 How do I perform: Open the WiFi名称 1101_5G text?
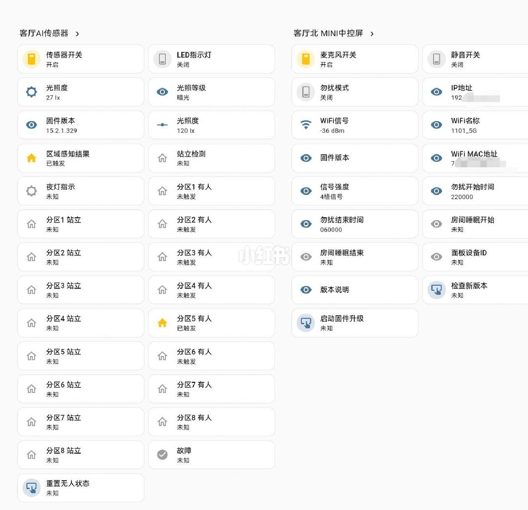(465, 125)
